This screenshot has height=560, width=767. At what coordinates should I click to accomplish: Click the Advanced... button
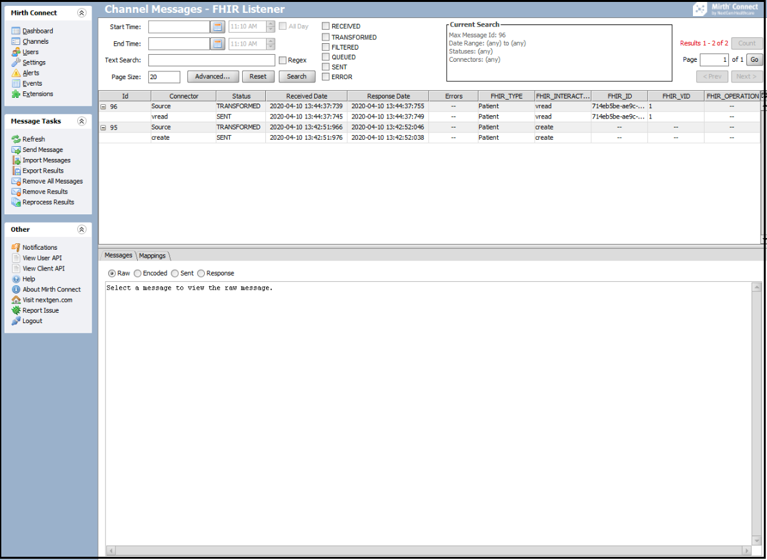pyautogui.click(x=213, y=77)
